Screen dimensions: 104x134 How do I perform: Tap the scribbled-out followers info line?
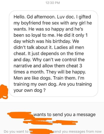tap(50, 122)
